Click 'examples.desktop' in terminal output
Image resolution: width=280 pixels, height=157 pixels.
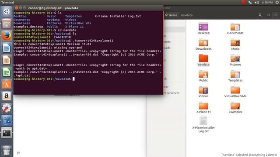[x=28, y=27]
